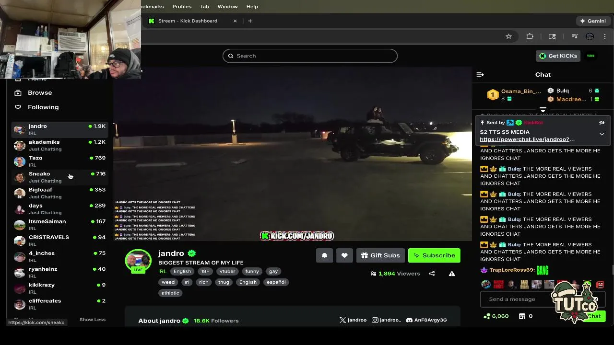Click Show Less in sidebar
The height and width of the screenshot is (345, 614).
(x=93, y=320)
